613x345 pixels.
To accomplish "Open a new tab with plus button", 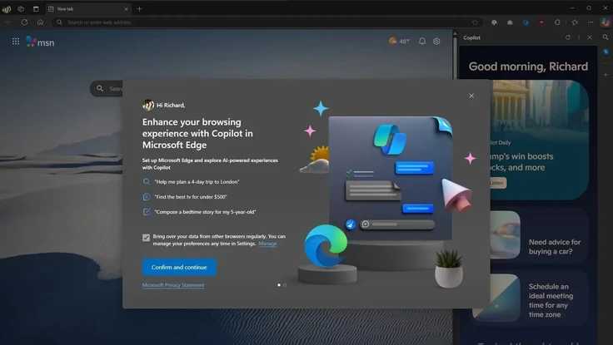I will tap(140, 8).
